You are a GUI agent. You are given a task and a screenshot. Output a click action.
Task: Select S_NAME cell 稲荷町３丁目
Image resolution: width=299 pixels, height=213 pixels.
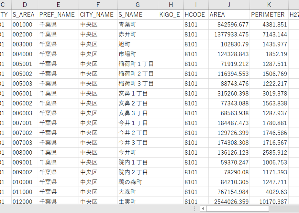(x=138, y=84)
